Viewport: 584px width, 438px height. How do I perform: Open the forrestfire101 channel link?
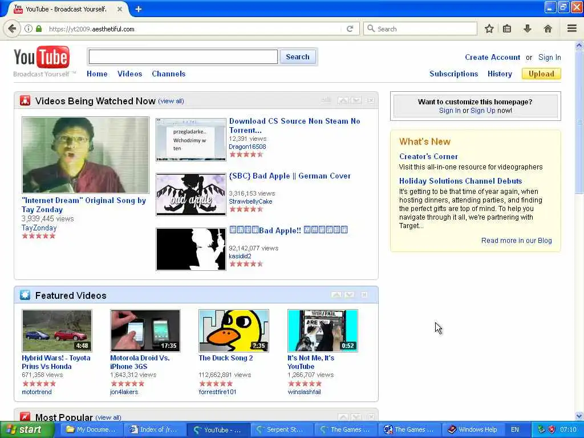(x=217, y=392)
